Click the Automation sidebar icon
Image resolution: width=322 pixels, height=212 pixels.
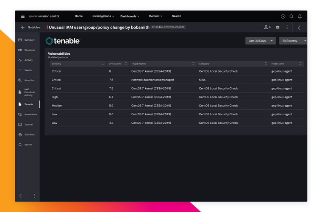click(20, 114)
